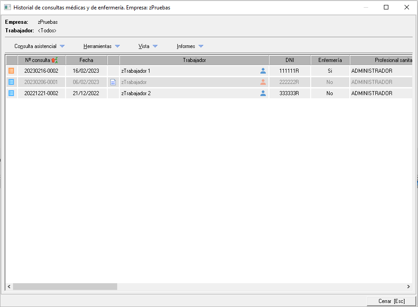Select the DNI cell 333333R
The height and width of the screenshot is (307, 418).
coord(290,93)
